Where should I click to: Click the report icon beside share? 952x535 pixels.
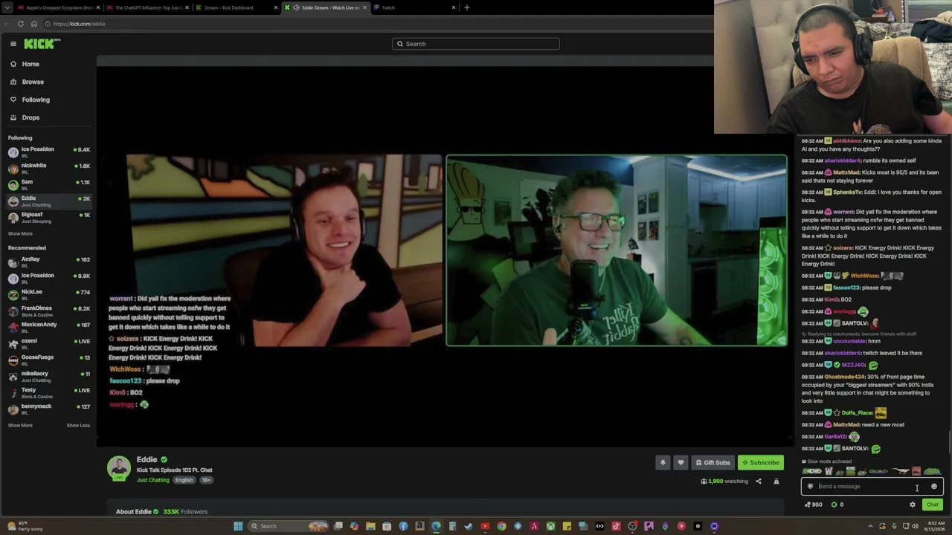click(776, 481)
